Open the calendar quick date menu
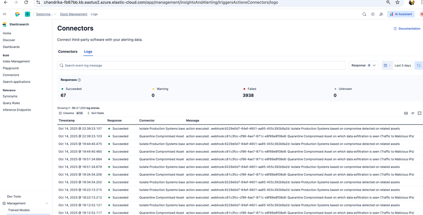The image size is (423, 215). click(x=387, y=66)
